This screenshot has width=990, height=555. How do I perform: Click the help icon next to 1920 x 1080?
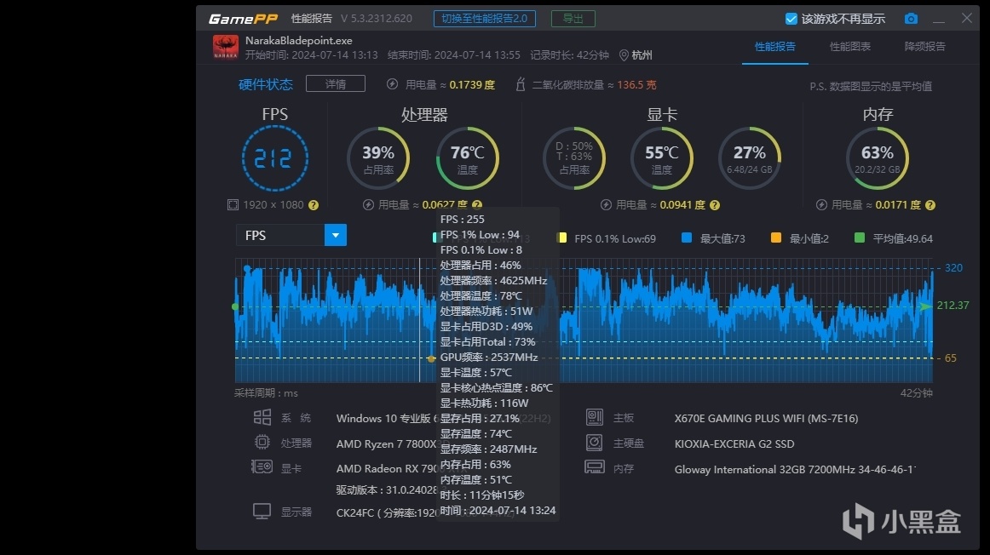tap(314, 205)
